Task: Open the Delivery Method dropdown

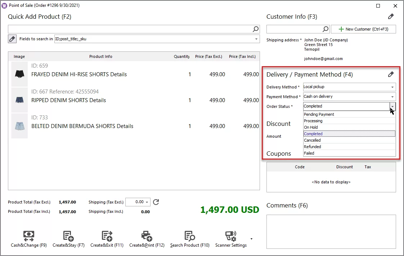Action: (x=392, y=87)
